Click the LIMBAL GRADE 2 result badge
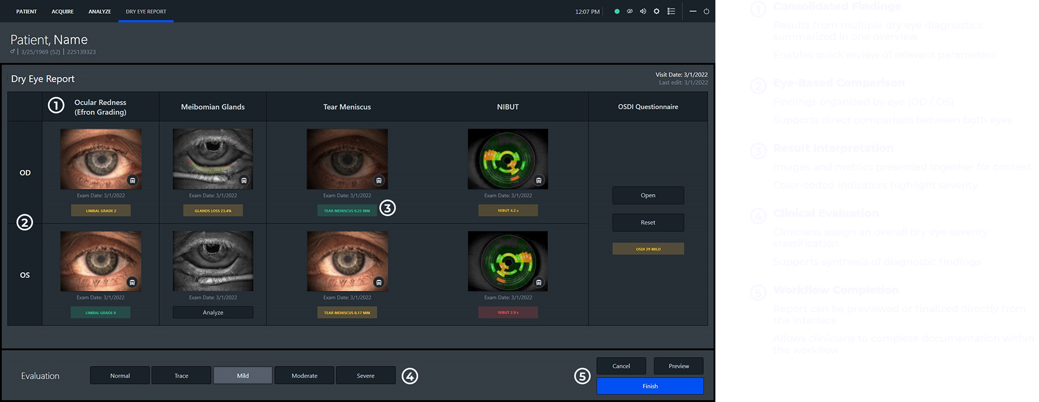Viewport: 1039px width, 402px height. tap(101, 211)
